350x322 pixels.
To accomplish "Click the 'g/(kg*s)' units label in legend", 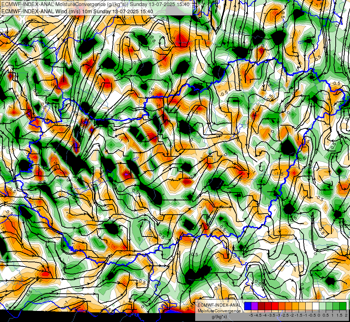I will 219,317.
